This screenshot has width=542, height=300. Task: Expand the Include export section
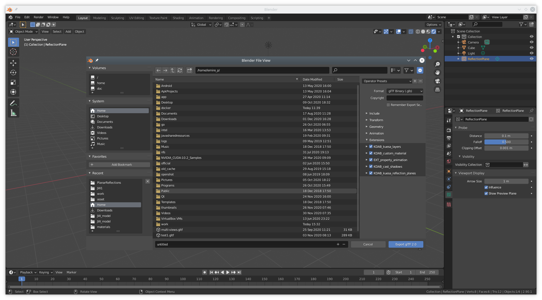pos(374,113)
